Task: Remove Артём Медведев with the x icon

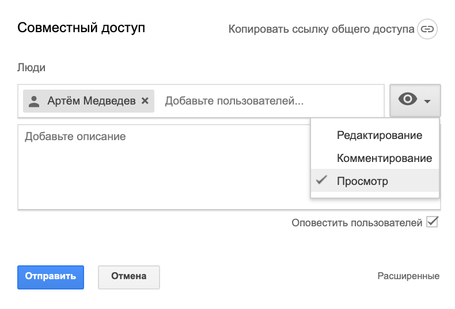Action: coord(145,101)
